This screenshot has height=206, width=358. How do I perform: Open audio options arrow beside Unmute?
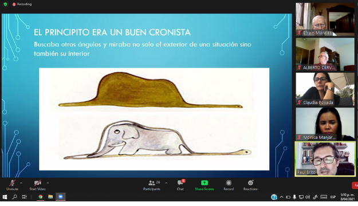point(21,183)
